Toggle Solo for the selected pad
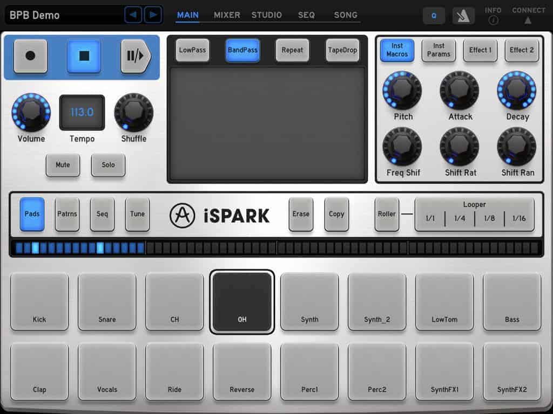Viewport: 553px width, 414px height. 108,165
